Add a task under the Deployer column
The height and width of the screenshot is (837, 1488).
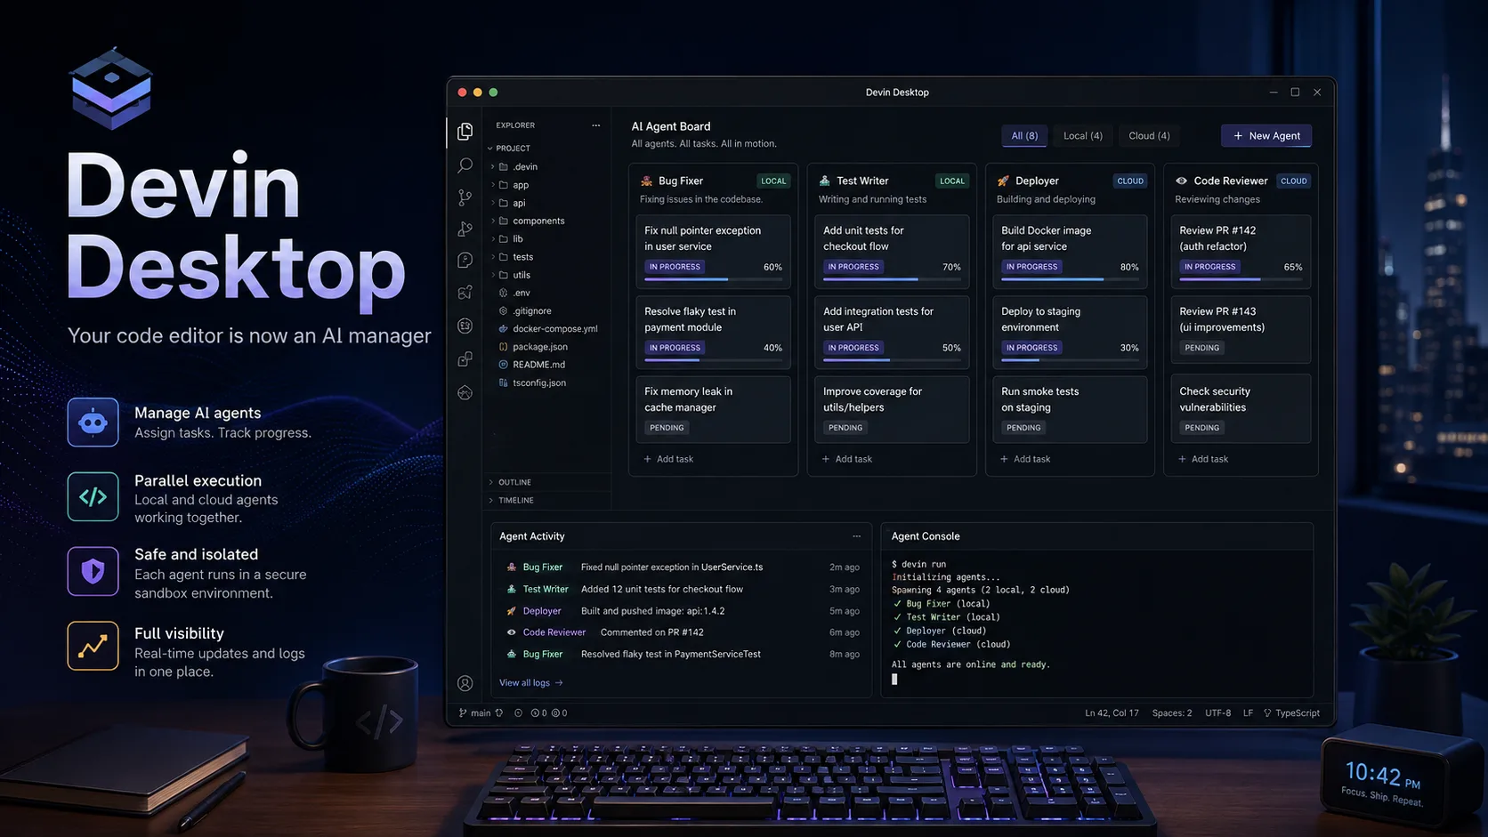click(x=1025, y=459)
